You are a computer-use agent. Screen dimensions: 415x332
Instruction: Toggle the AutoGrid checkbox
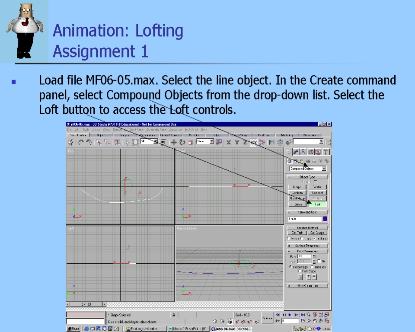pyautogui.click(x=315, y=182)
